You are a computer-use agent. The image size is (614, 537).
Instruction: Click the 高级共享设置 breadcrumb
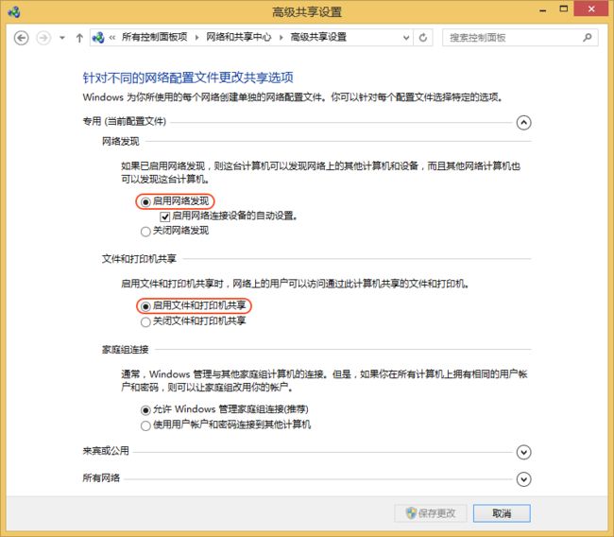(x=318, y=37)
